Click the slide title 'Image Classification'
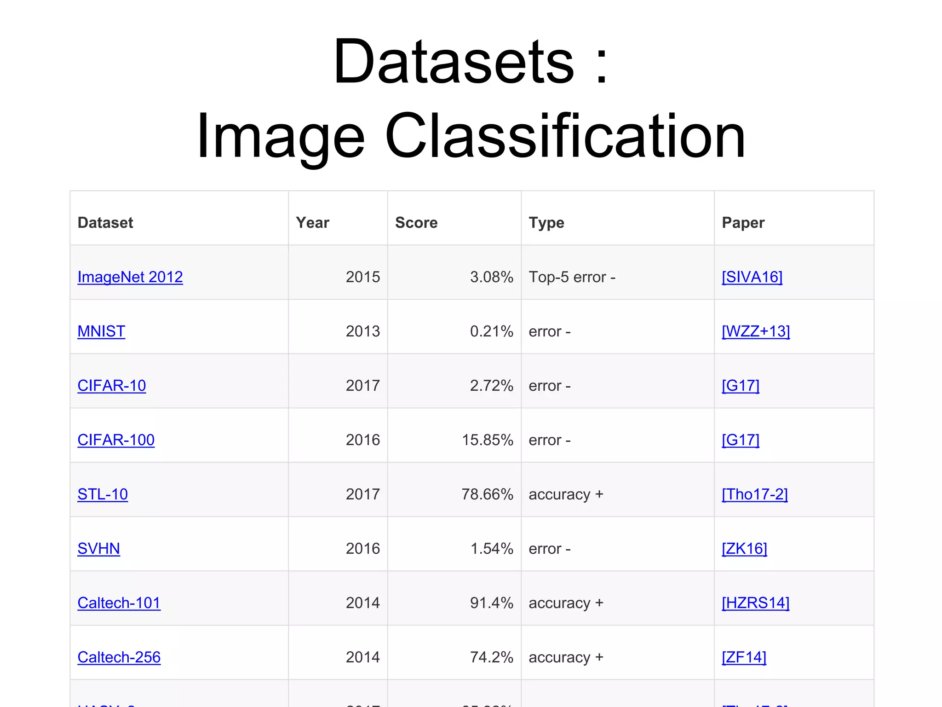 coord(471,138)
